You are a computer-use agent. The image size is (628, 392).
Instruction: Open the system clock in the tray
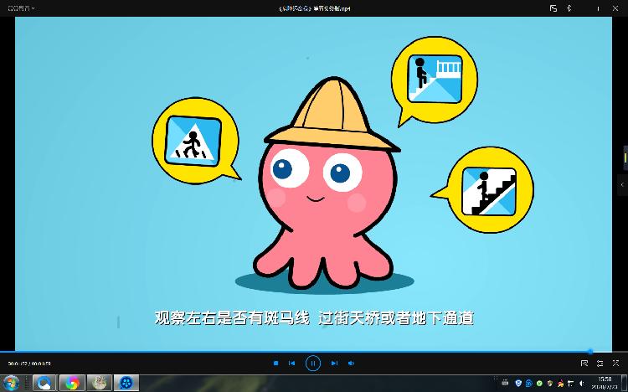tap(605, 383)
